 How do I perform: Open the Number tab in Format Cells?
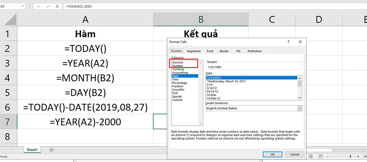pos(177,51)
